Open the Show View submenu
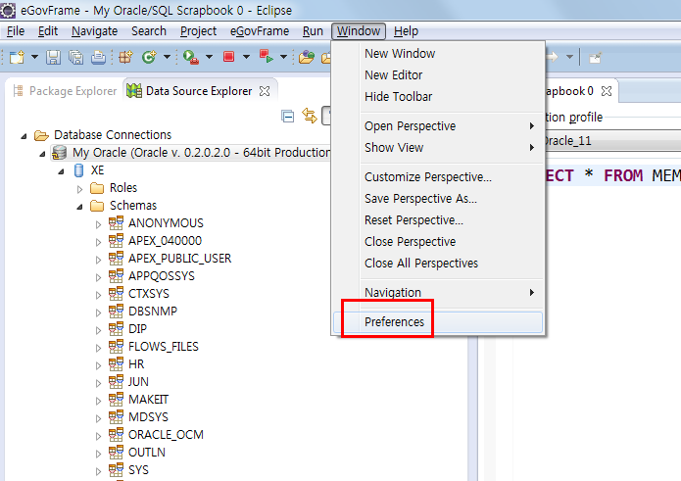 [438, 148]
